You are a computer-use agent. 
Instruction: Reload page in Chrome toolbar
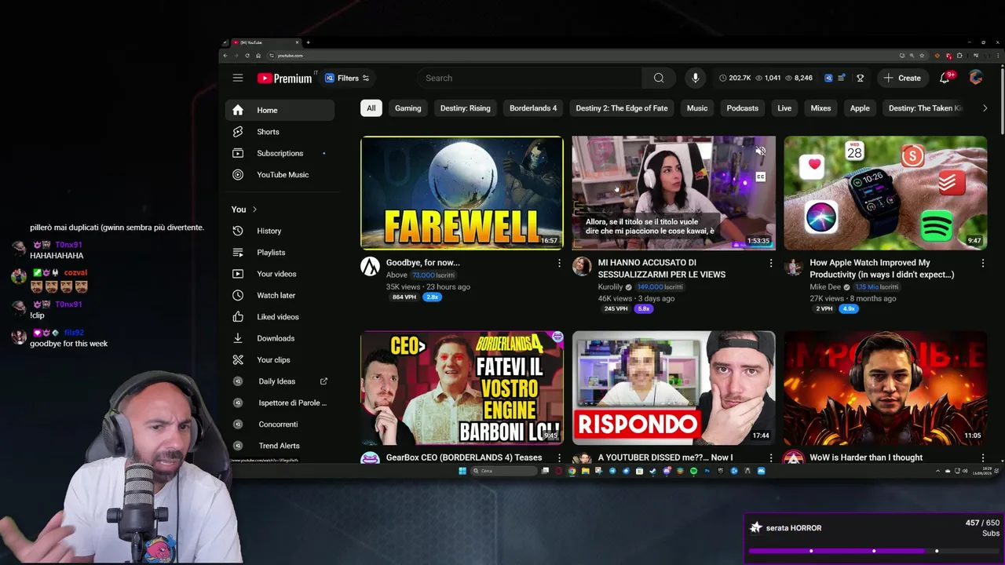pos(247,56)
